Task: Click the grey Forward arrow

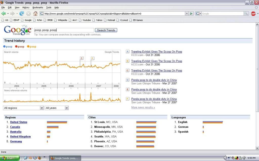Action: [12, 14]
